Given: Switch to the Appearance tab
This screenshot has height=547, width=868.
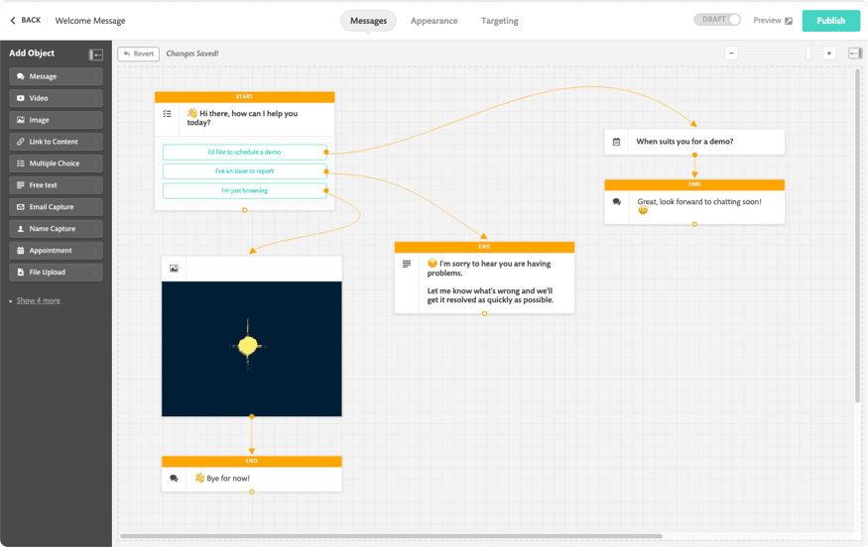Looking at the screenshot, I should pyautogui.click(x=434, y=21).
